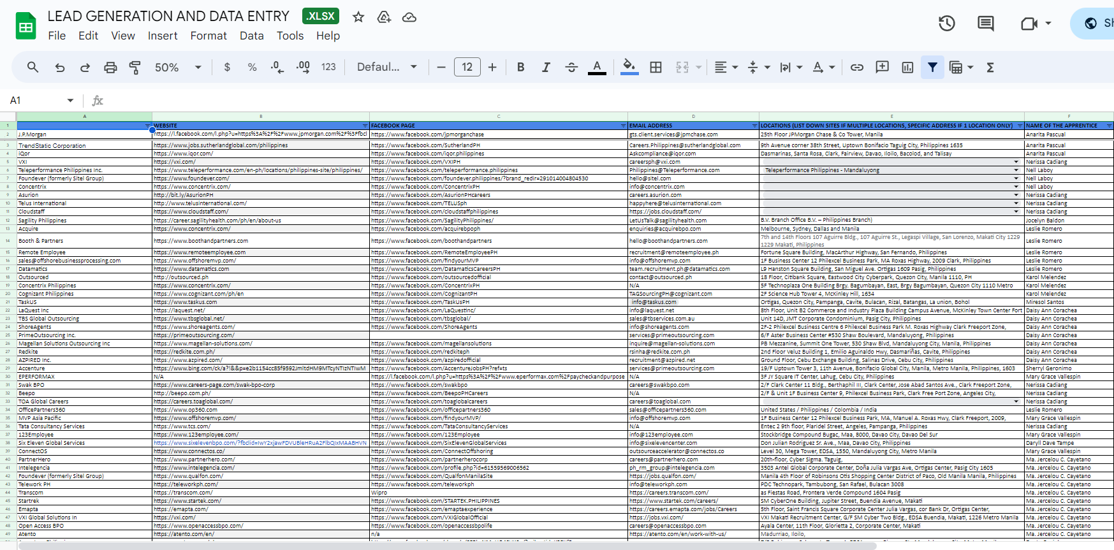Open the borders tool
The height and width of the screenshot is (550, 1114).
click(x=656, y=67)
